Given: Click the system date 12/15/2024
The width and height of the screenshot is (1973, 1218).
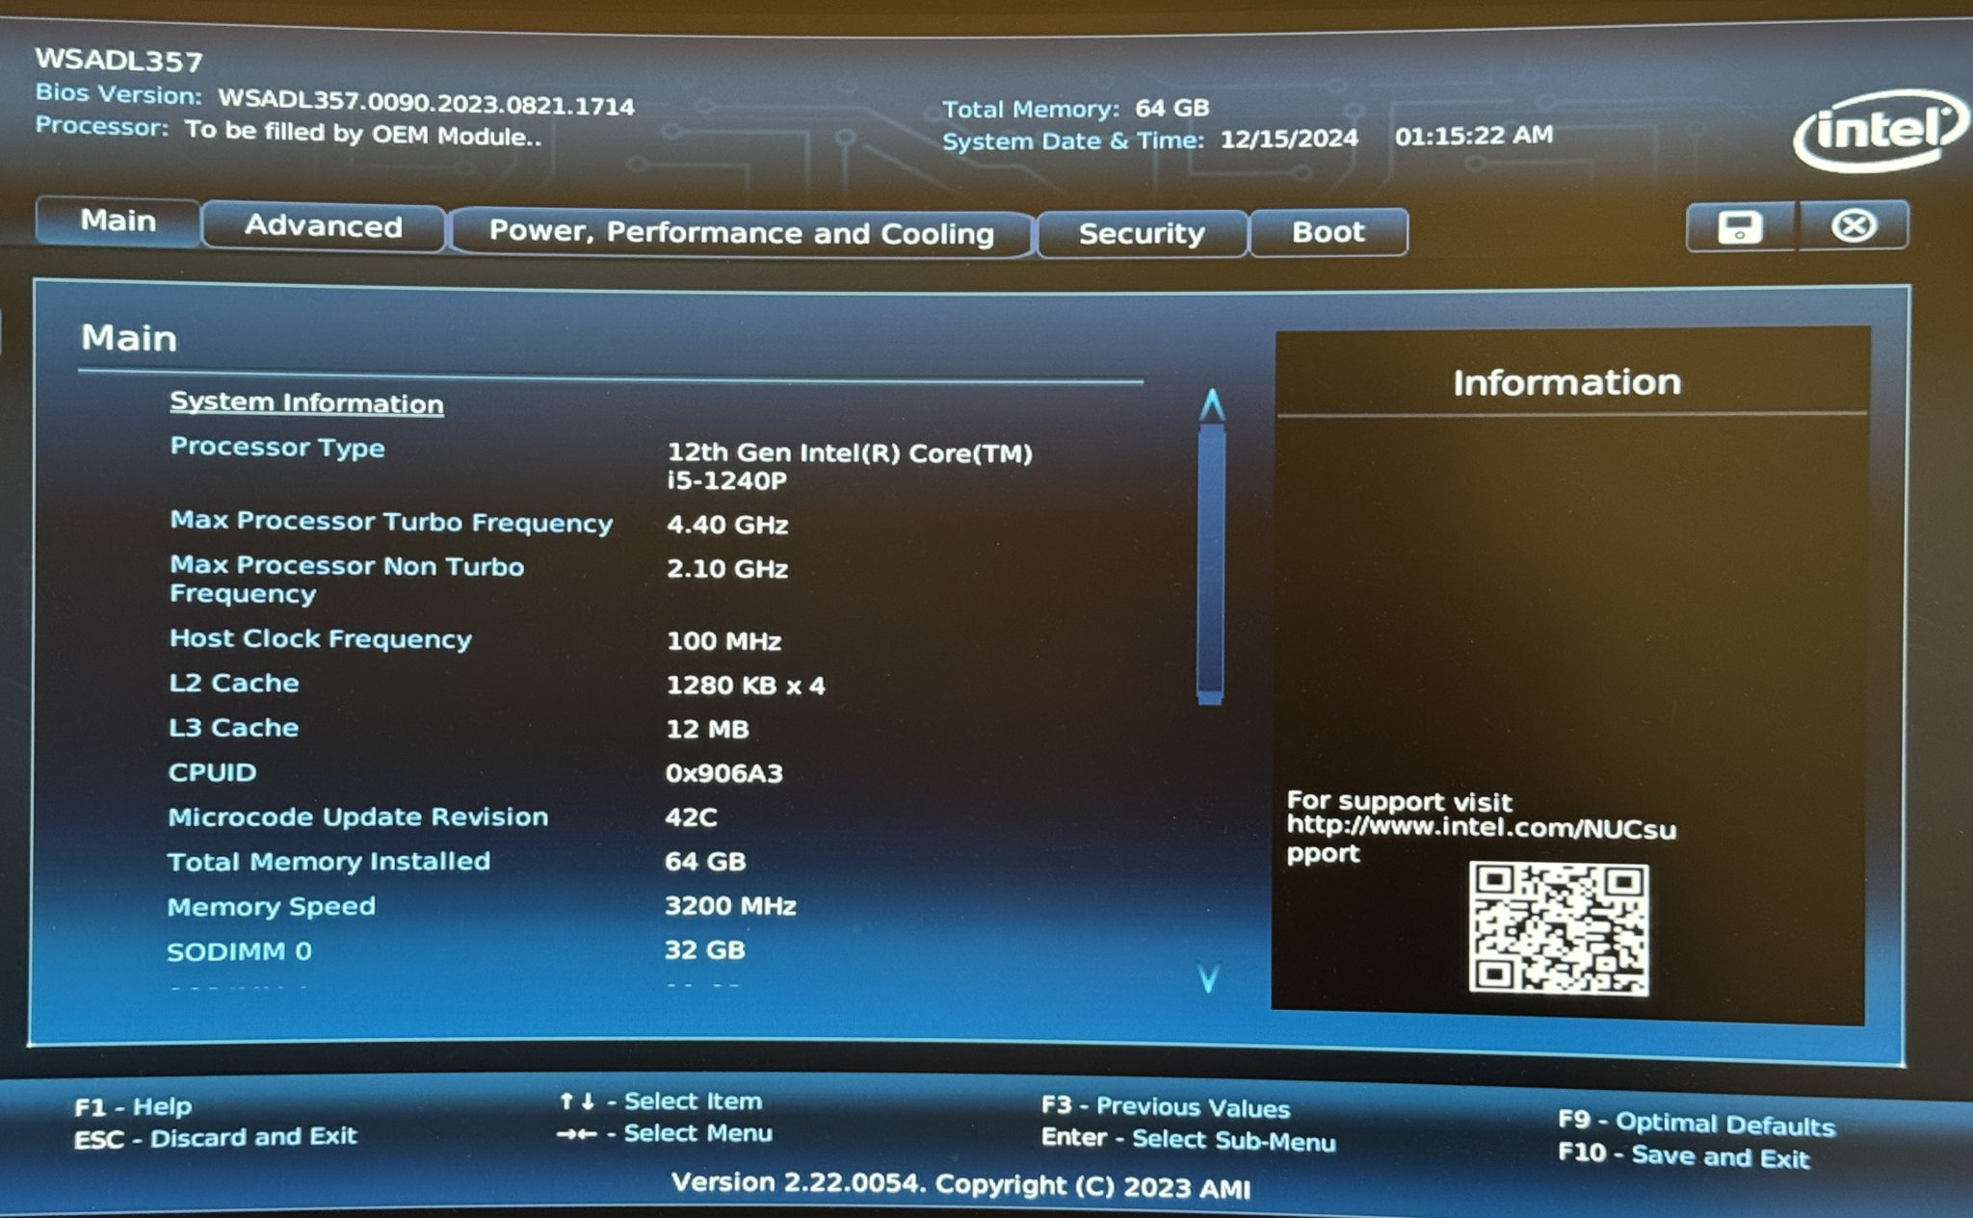Looking at the screenshot, I should coord(1289,139).
